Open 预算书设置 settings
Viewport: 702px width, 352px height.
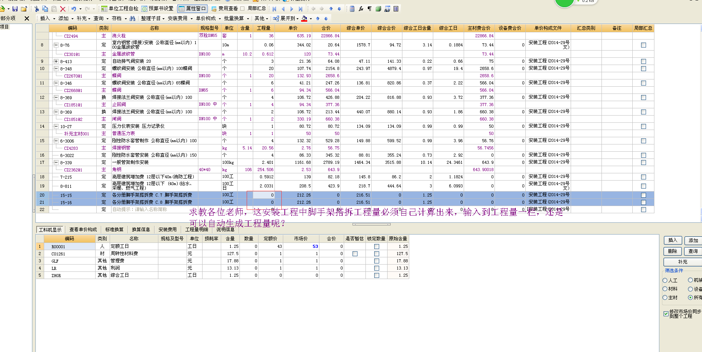point(157,8)
